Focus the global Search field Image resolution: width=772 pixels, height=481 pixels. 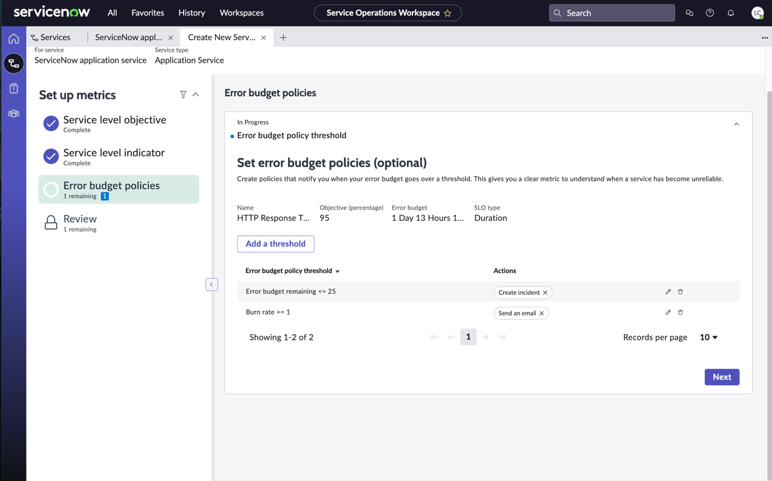point(612,13)
